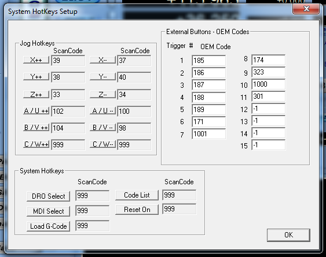Click the A / U ++ button
Viewport: 326px width, 257px height.
(x=36, y=111)
